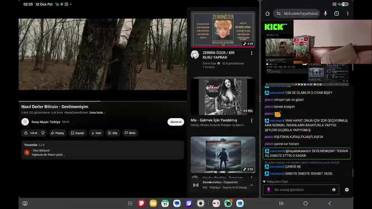Click the kick.com address bar
Screen dimensions: 372x209
[301, 13]
